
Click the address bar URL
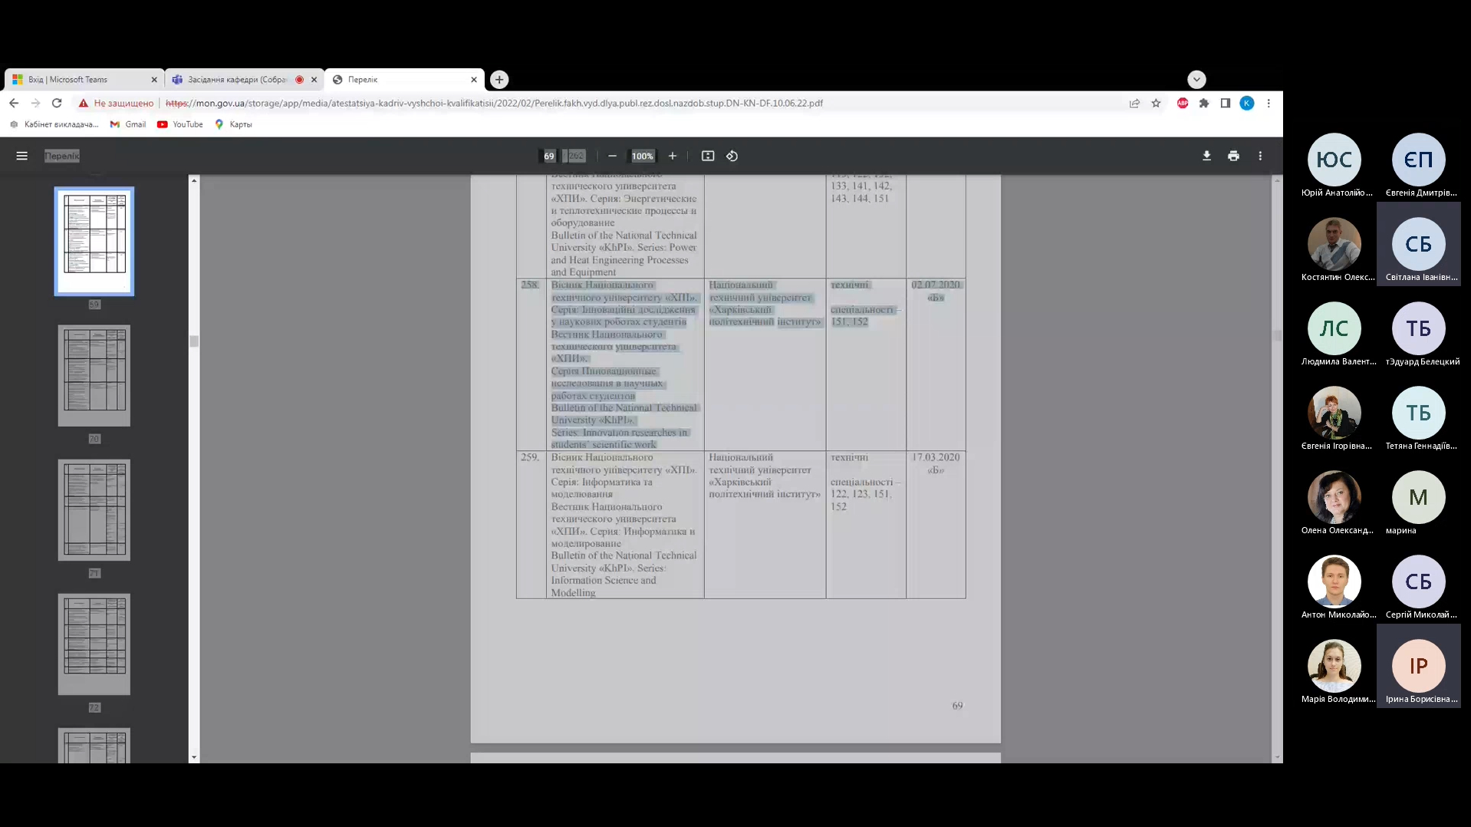(494, 103)
